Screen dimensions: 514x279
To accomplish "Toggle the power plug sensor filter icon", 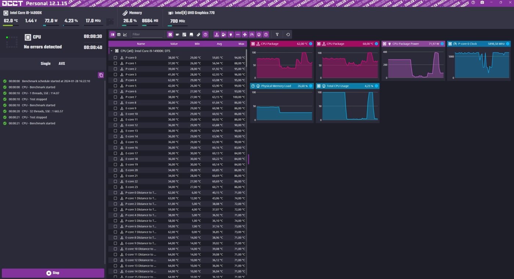I will click(231, 34).
